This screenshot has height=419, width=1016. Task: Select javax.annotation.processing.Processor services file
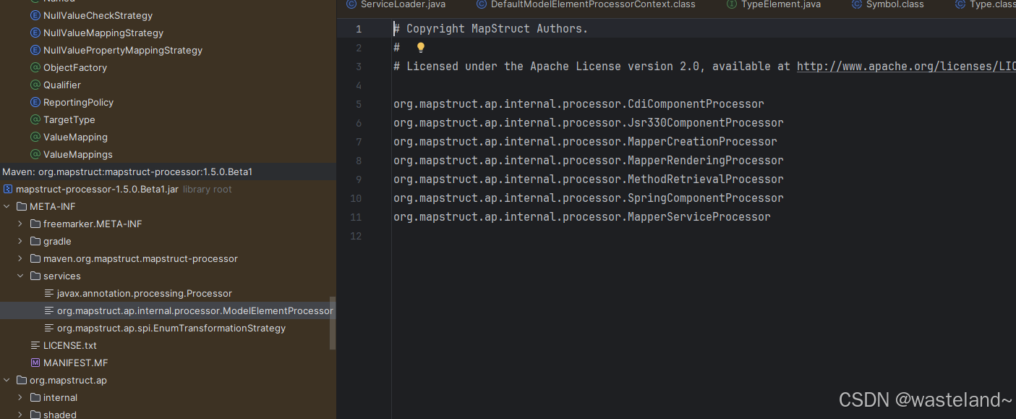pyautogui.click(x=145, y=293)
